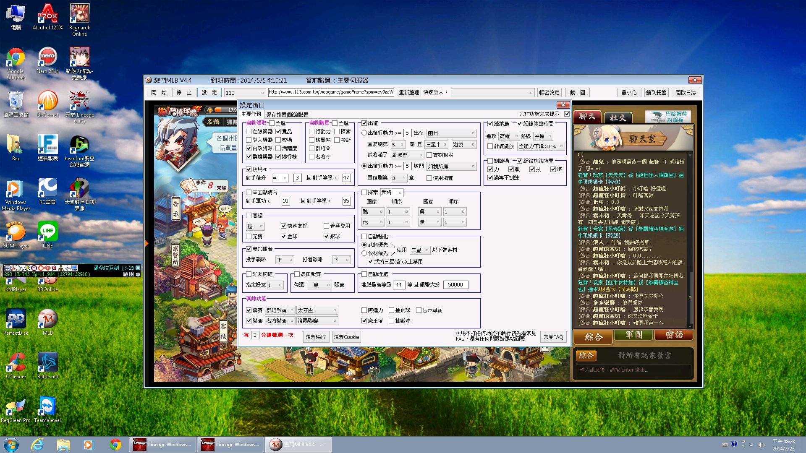Toggle the 快速友好 checkbox
Image resolution: width=806 pixels, height=453 pixels.
(x=283, y=226)
